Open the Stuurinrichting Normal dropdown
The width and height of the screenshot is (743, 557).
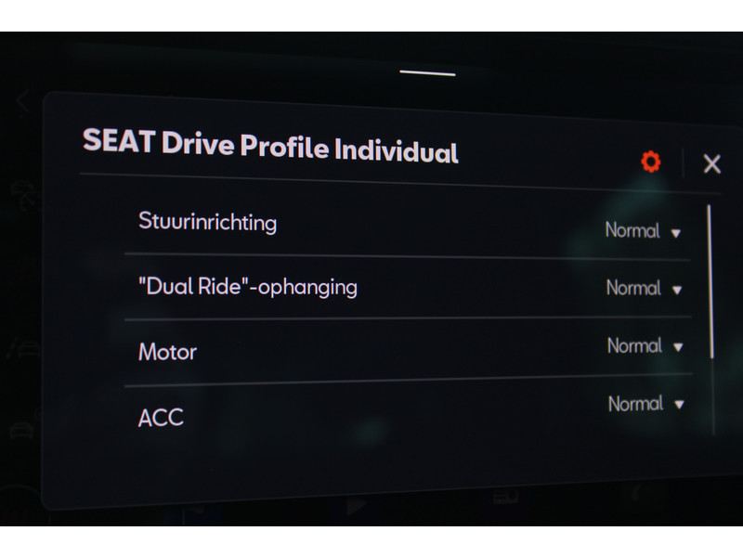point(643,231)
